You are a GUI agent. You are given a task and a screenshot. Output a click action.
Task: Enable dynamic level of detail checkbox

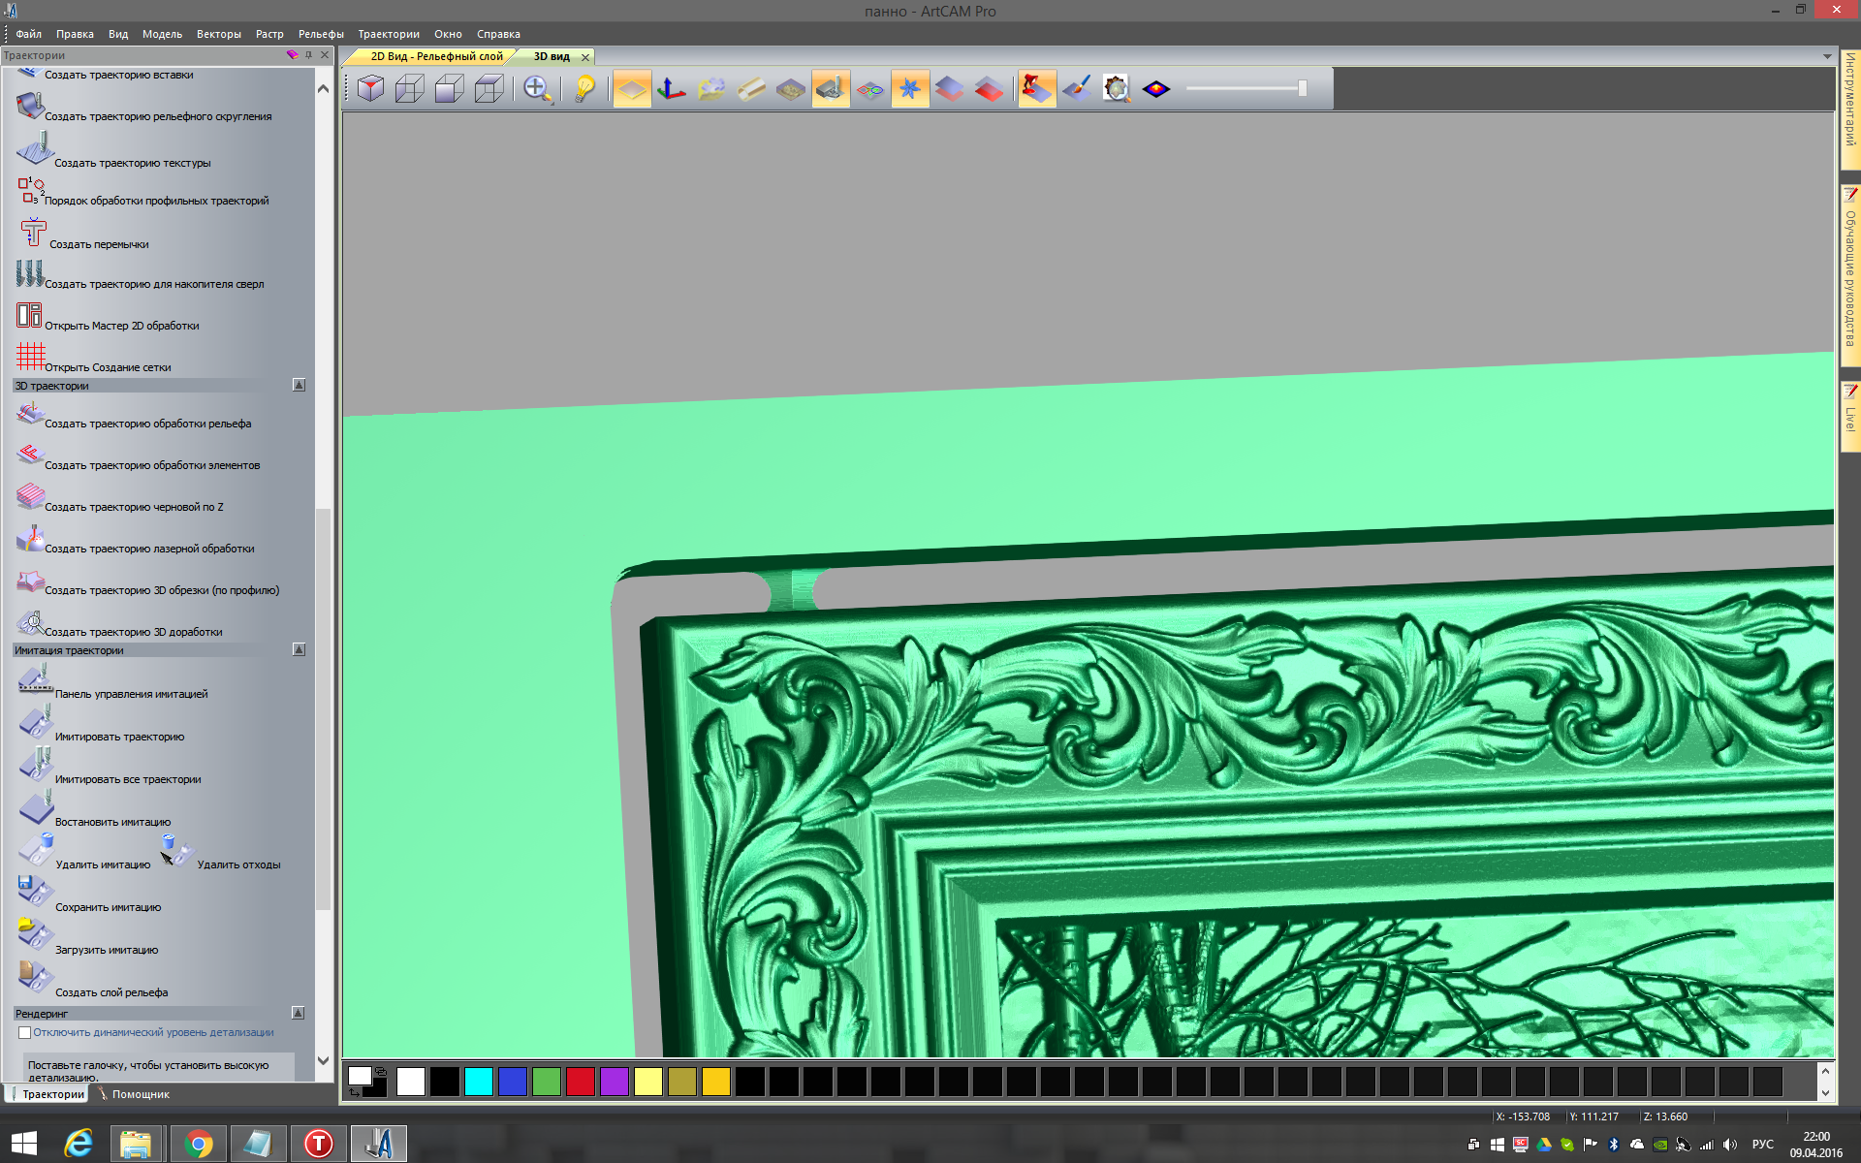tap(25, 1032)
